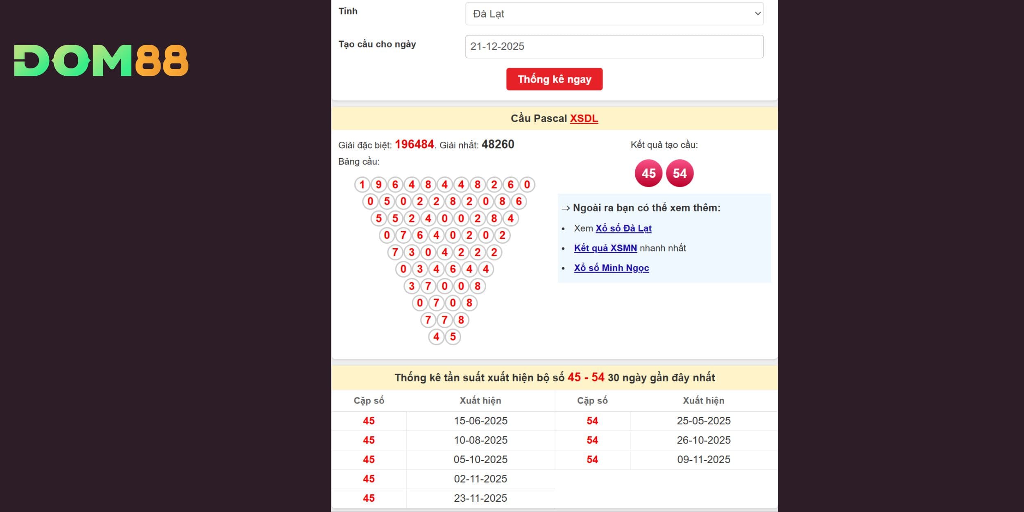The image size is (1024, 512).
Task: Open the XSDL link in header
Action: [584, 118]
